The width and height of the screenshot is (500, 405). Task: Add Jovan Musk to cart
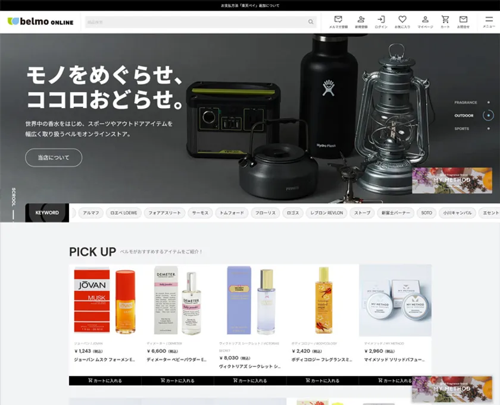(105, 381)
